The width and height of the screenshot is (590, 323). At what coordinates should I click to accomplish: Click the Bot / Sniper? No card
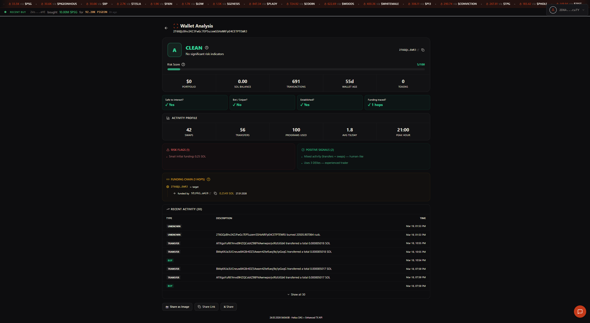[262, 103]
